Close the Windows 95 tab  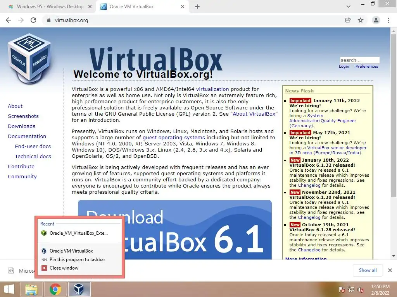click(90, 7)
